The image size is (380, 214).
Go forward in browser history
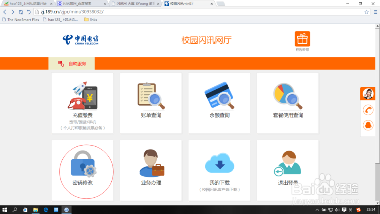[13, 12]
